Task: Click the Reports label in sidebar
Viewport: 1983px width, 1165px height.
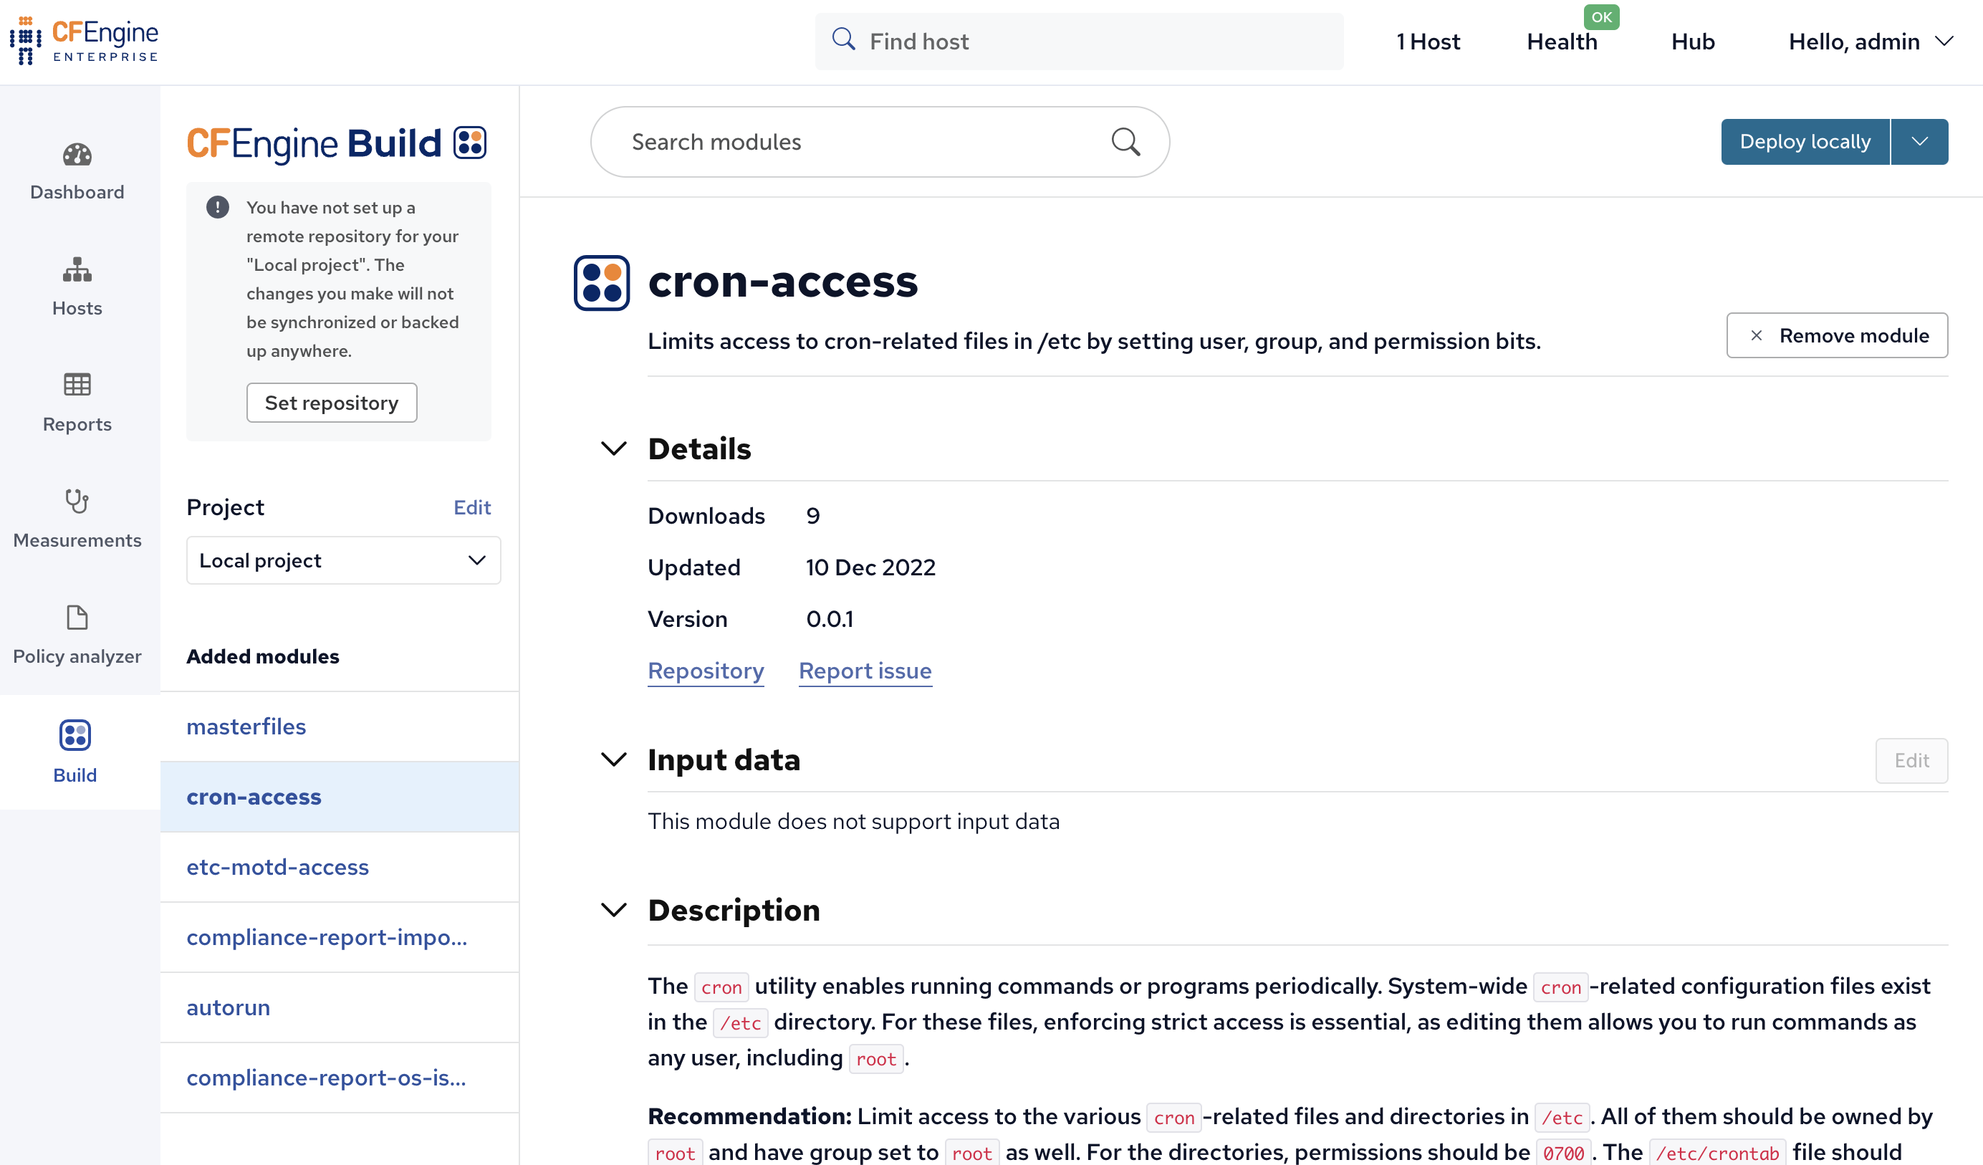Action: click(77, 425)
